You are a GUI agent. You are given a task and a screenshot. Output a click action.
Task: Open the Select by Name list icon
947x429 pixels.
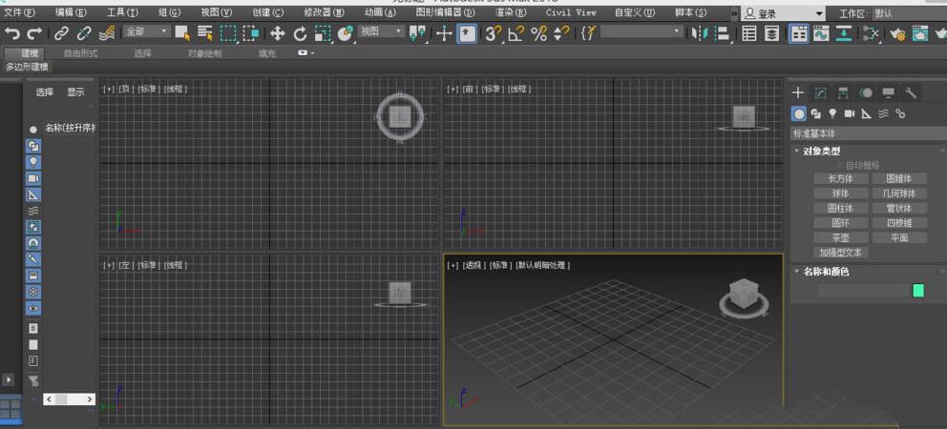205,33
